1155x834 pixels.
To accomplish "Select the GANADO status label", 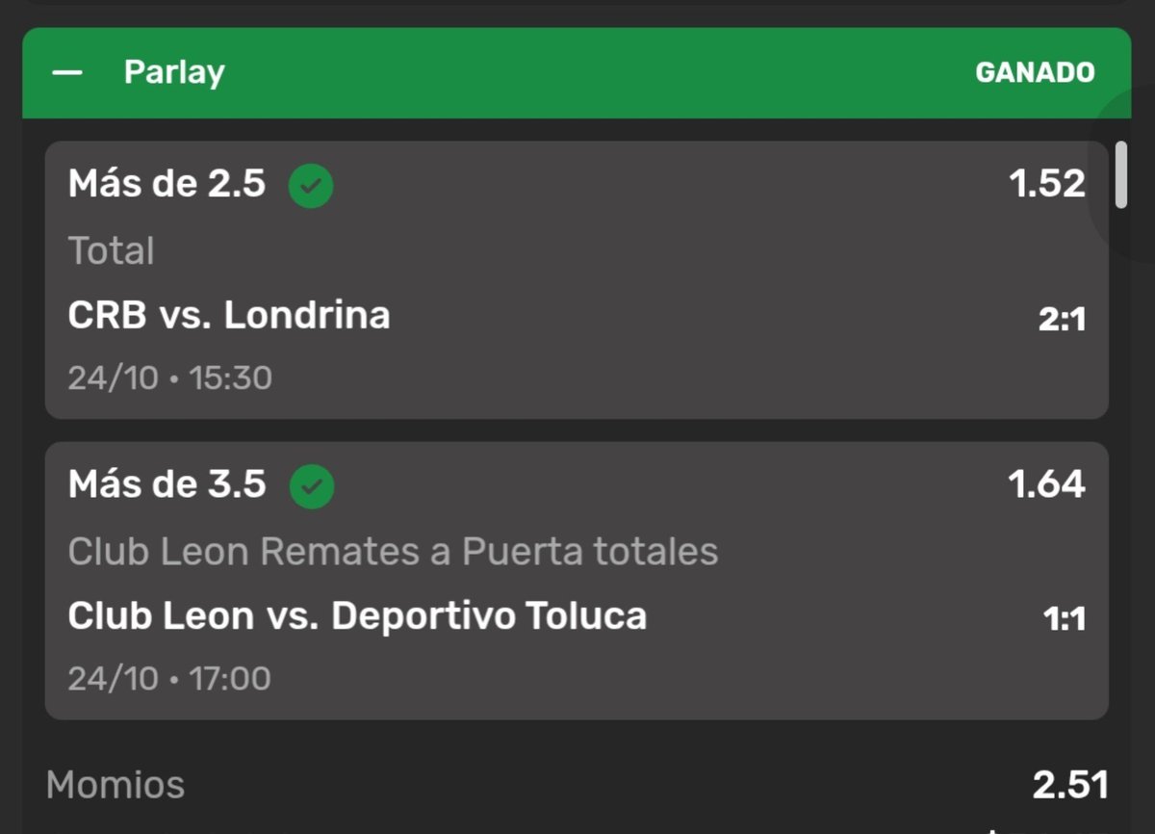I will point(1035,73).
